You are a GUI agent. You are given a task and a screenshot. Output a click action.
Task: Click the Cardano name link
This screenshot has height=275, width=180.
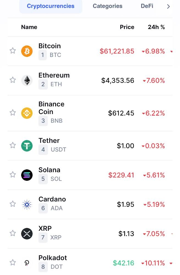point(52,199)
